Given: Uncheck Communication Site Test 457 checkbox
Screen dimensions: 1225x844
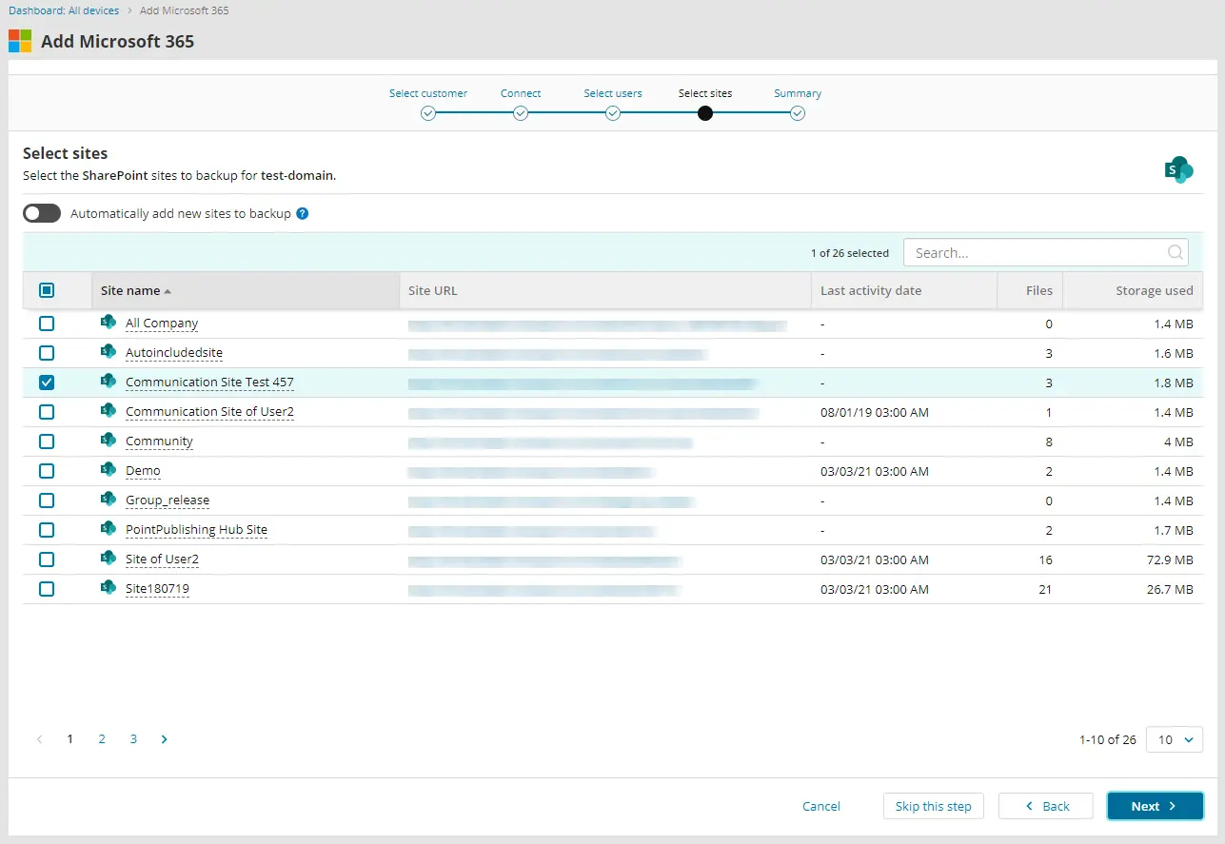Looking at the screenshot, I should pyautogui.click(x=47, y=383).
